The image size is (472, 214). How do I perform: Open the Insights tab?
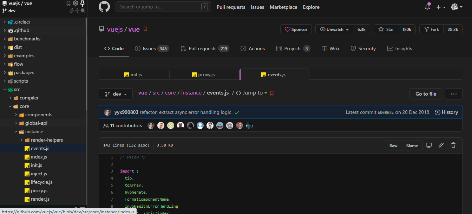pos(400,48)
